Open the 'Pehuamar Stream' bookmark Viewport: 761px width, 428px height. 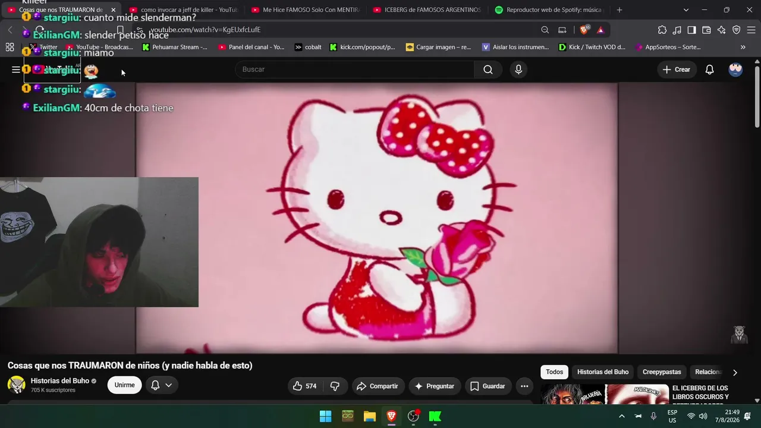point(175,47)
